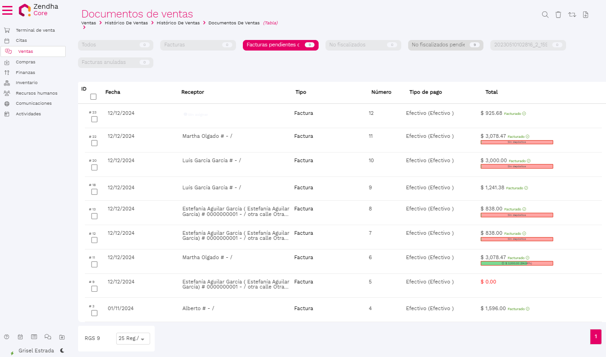
Task: Open the 25 Reg. page size dropdown
Action: 133,339
